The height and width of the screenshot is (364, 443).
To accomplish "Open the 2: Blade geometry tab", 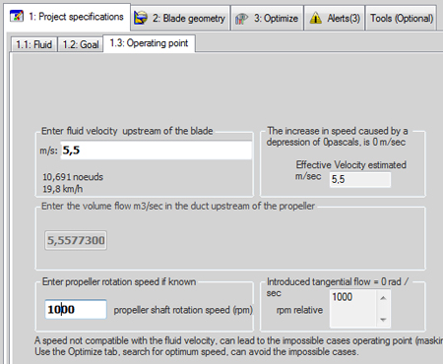I will [x=180, y=18].
